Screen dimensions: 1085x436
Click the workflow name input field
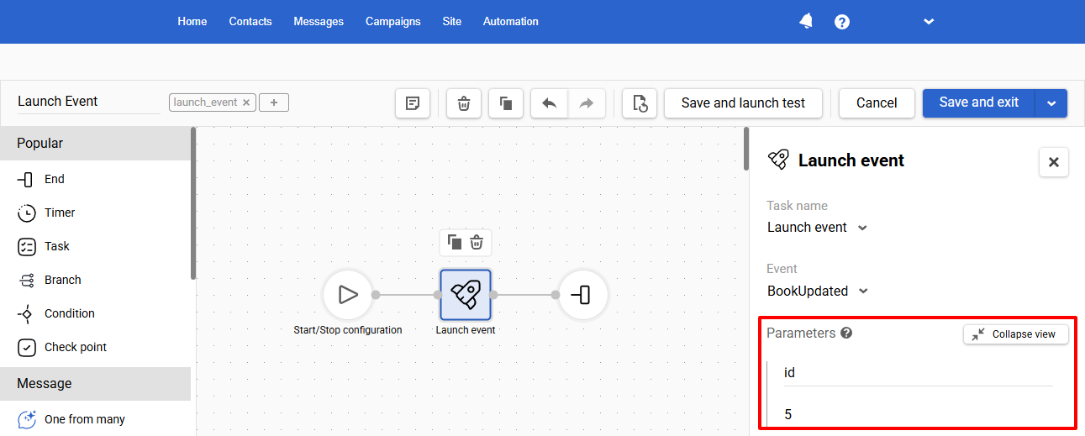(x=88, y=102)
